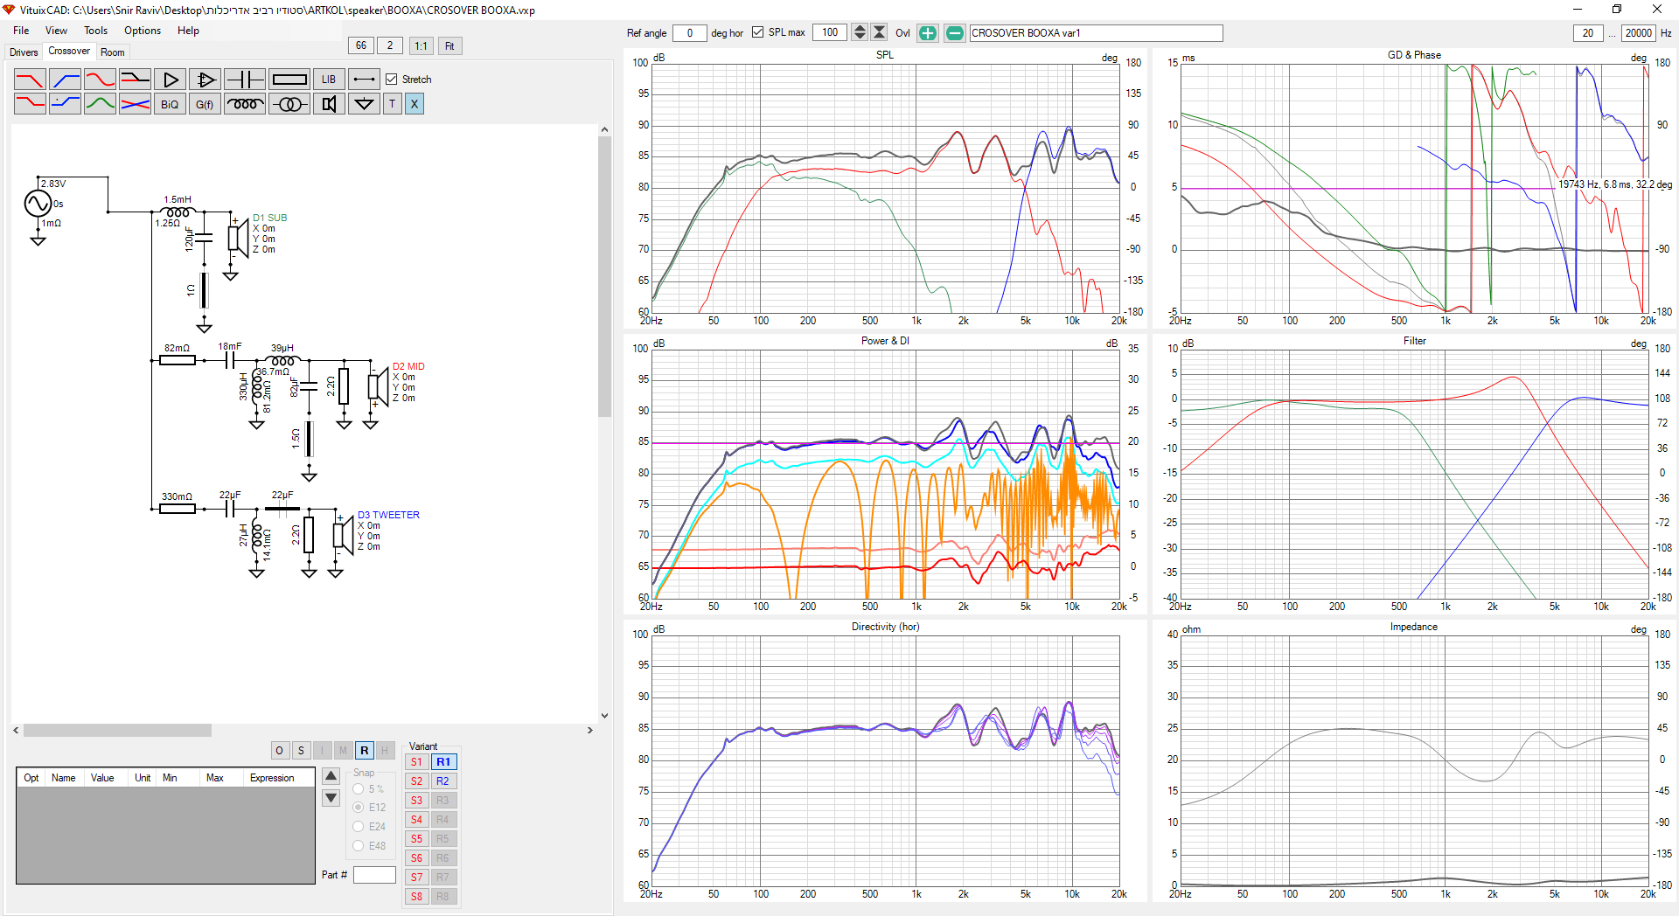Screen dimensions: 1679x916
Task: Place an inductor coil component
Action: click(245, 104)
